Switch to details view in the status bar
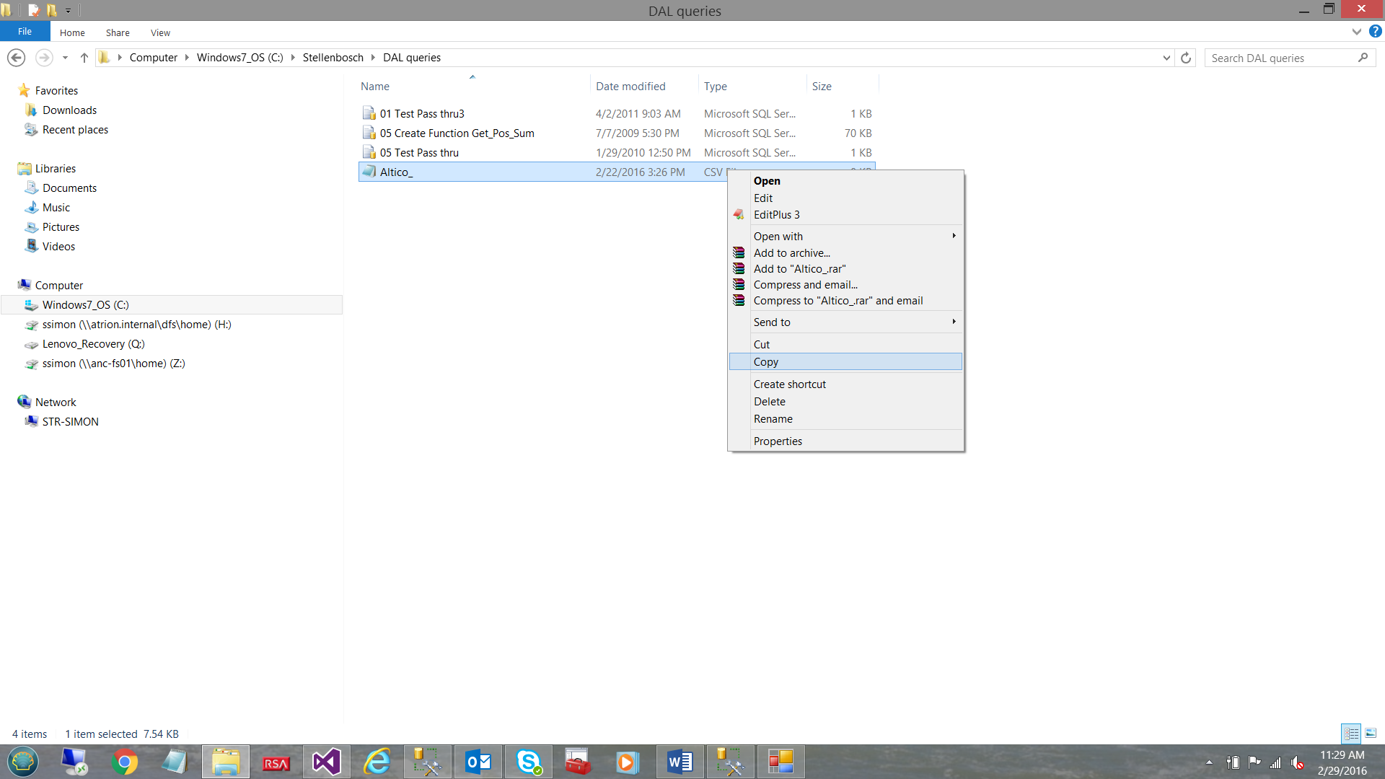Screen dimensions: 1385x779 pos(1350,733)
